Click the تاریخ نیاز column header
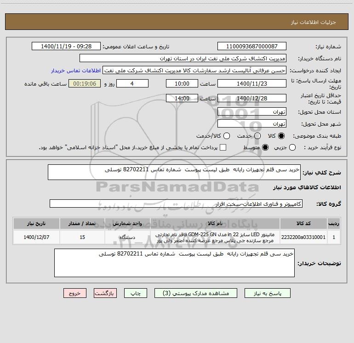Screen dimensions: 354x343 point(36,223)
